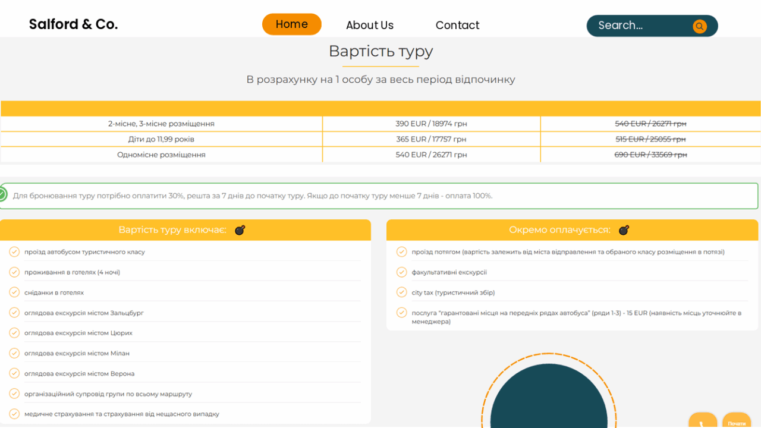Click the bomb icon beside 'Вартість туру включає'

pyautogui.click(x=240, y=230)
